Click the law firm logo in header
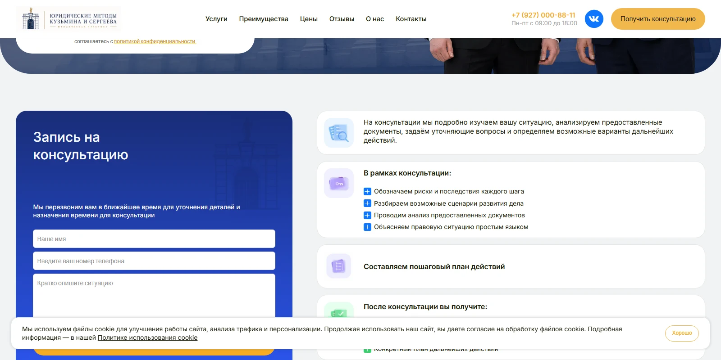721x360 pixels. [x=68, y=19]
